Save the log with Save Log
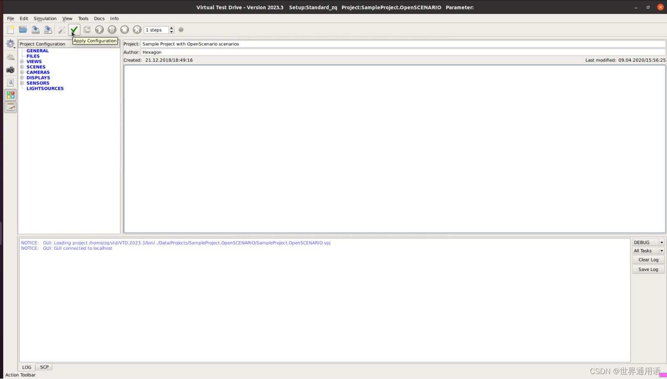Screen dimensions: 667x379 click(648, 269)
